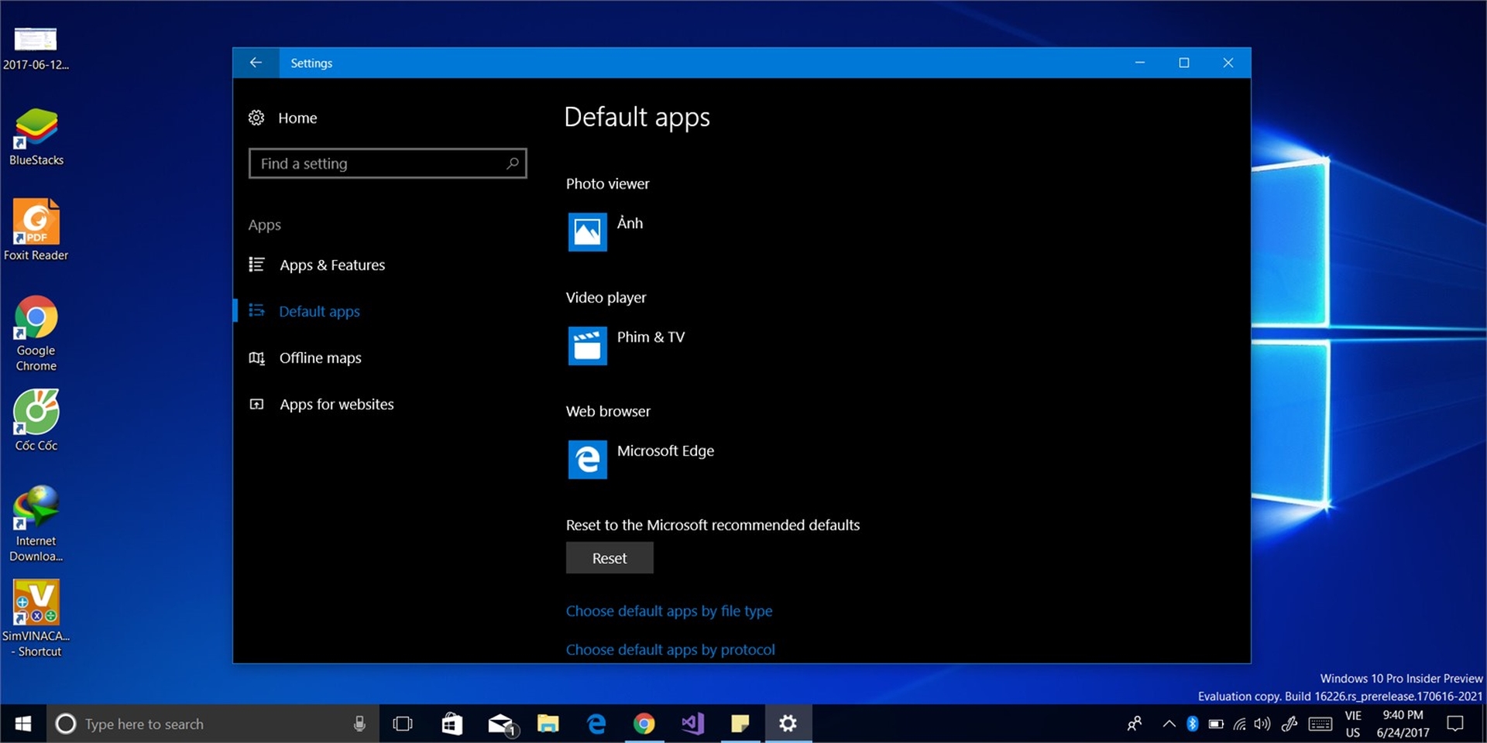Open Wi-Fi network tray icon
Screen dimensions: 1487x743
click(1240, 724)
